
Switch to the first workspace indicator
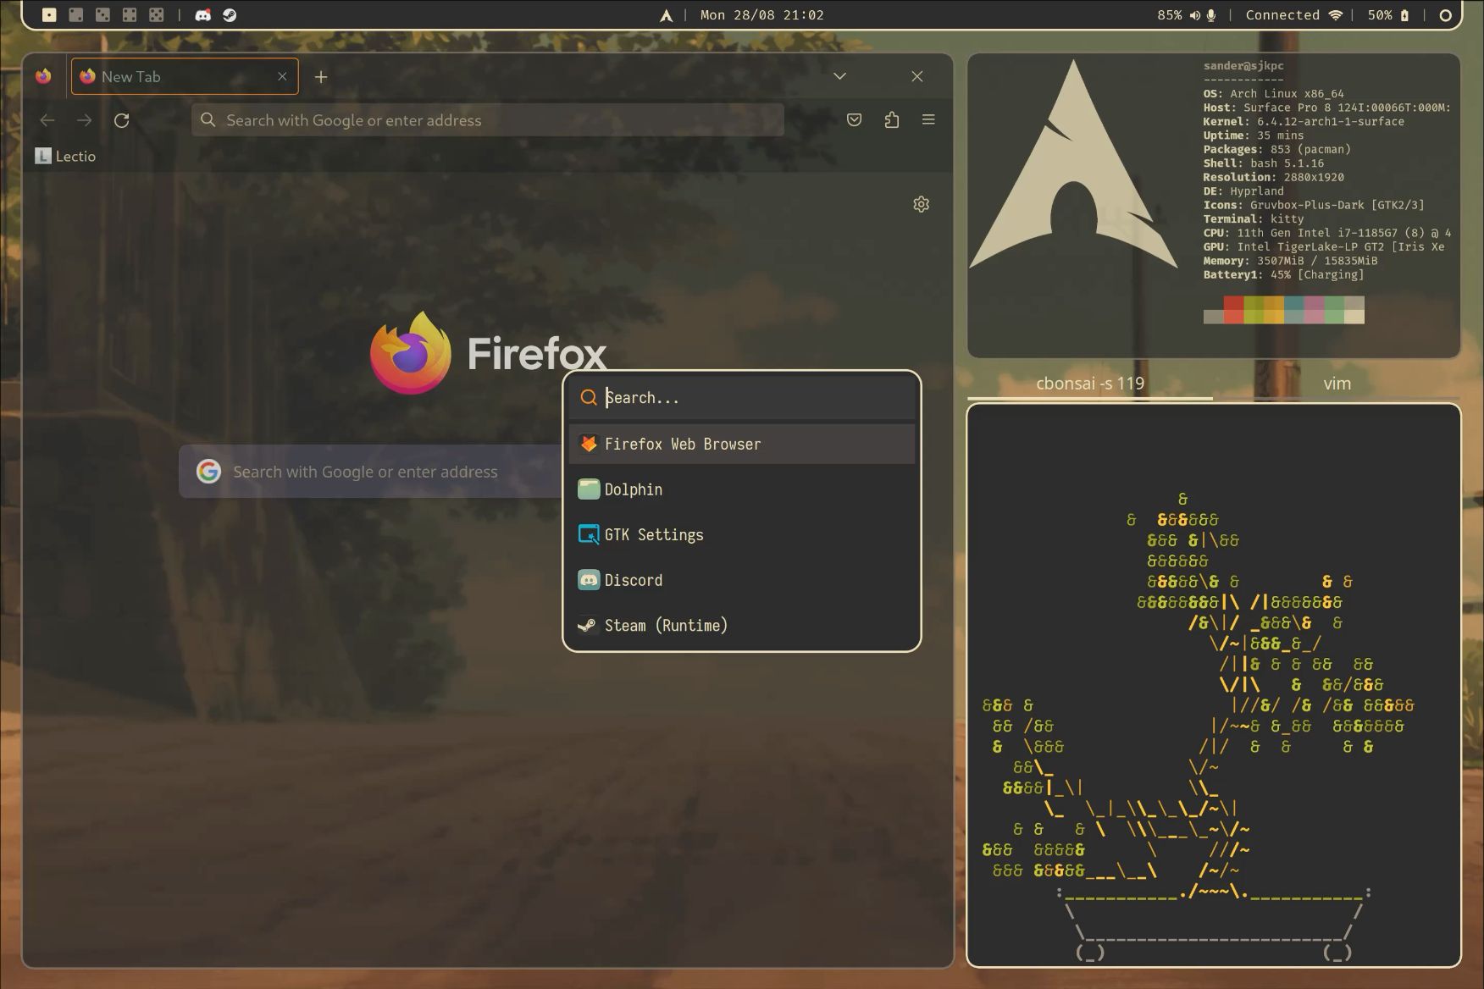(x=49, y=15)
